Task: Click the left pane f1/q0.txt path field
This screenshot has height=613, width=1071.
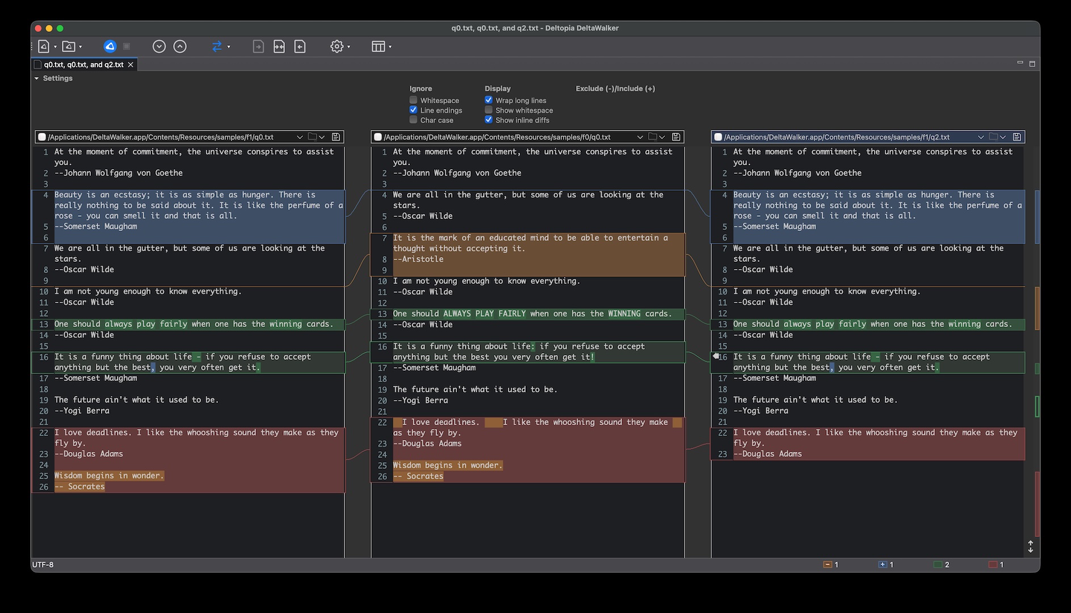Action: click(x=170, y=137)
